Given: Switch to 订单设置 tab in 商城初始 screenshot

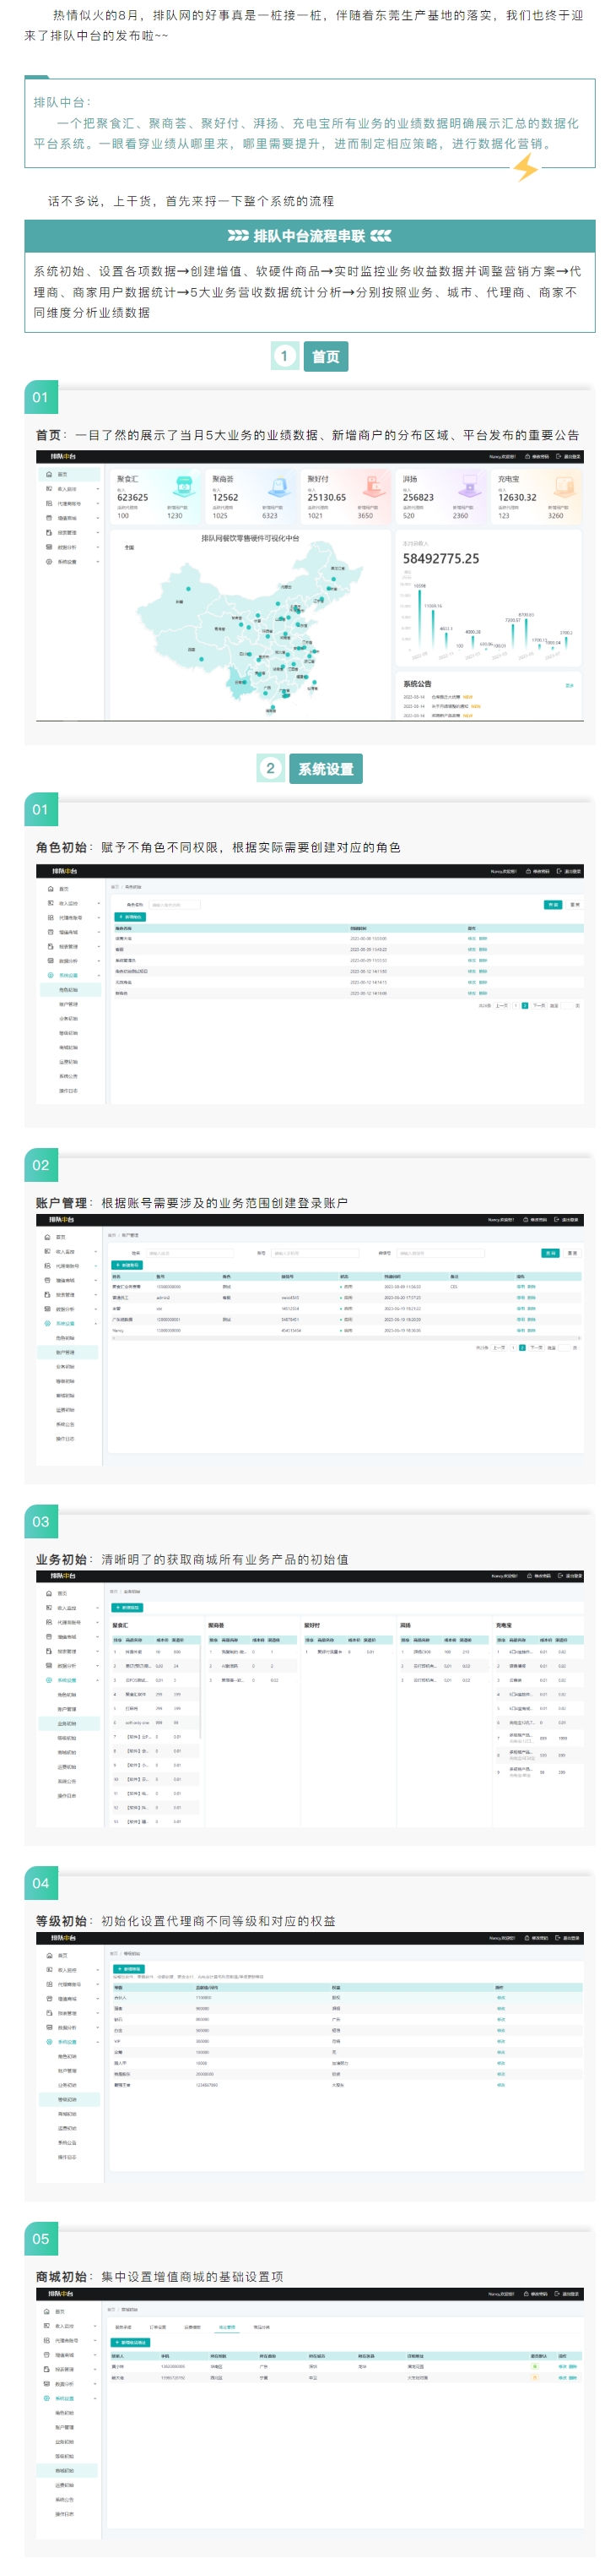Looking at the screenshot, I should coord(158,2327).
